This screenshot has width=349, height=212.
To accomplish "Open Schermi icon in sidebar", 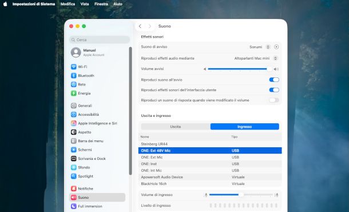I will coord(74,150).
